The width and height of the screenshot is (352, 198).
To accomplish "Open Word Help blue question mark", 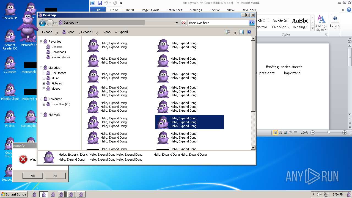I will pos(349,10).
